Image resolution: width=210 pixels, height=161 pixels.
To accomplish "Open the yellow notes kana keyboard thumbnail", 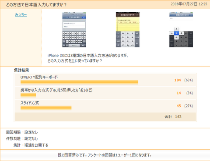I will tap(128, 30).
